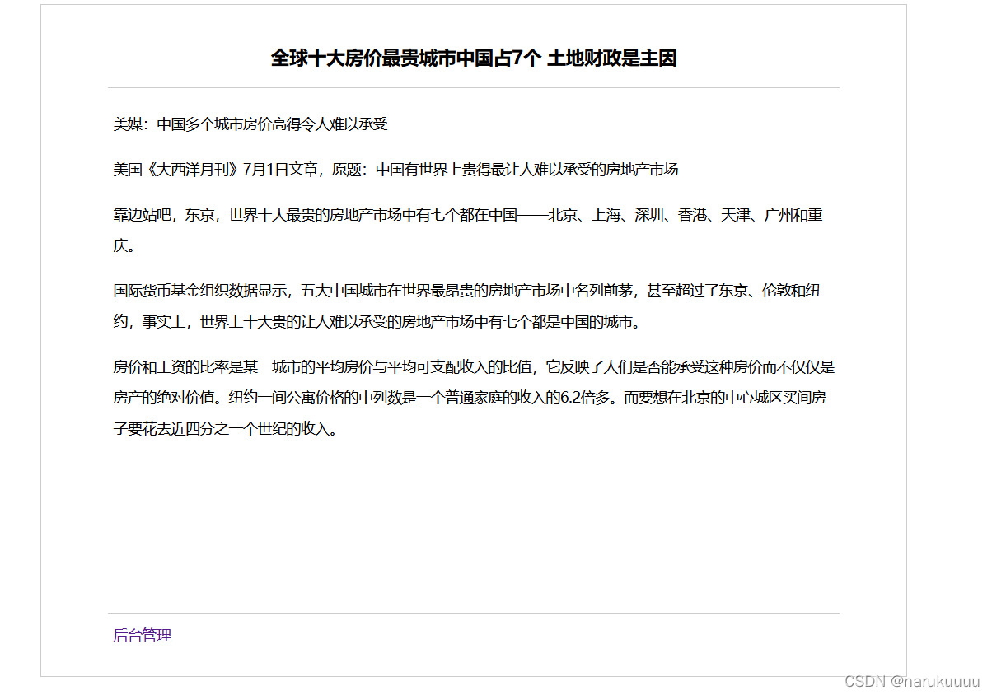Click the paragraph starting 国际货币基金组织数据显示
The image size is (992, 695).
pyautogui.click(x=467, y=306)
